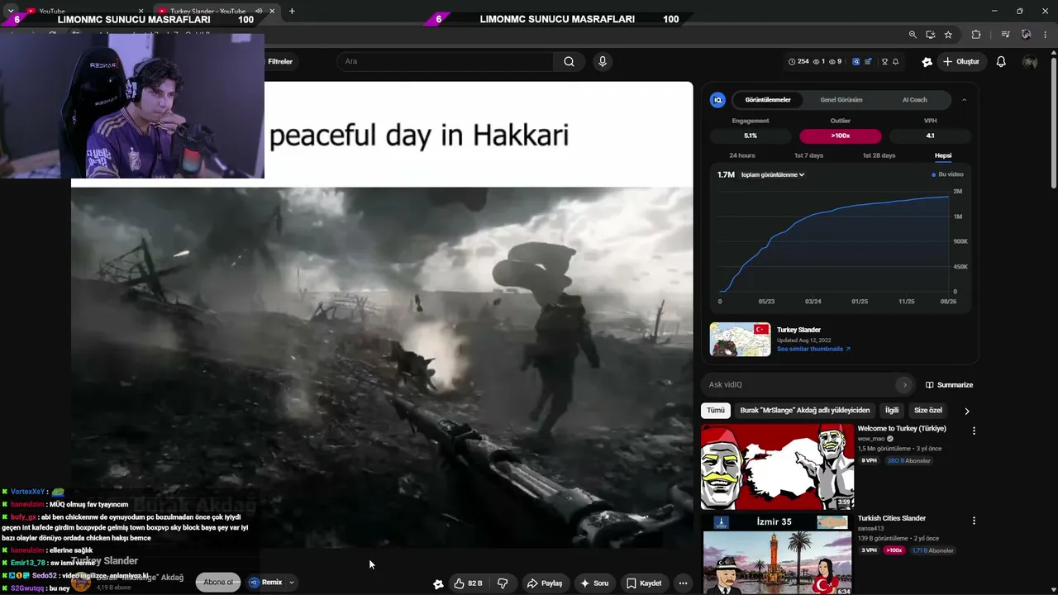Open the account avatar menu
1058x595 pixels.
(1030, 61)
